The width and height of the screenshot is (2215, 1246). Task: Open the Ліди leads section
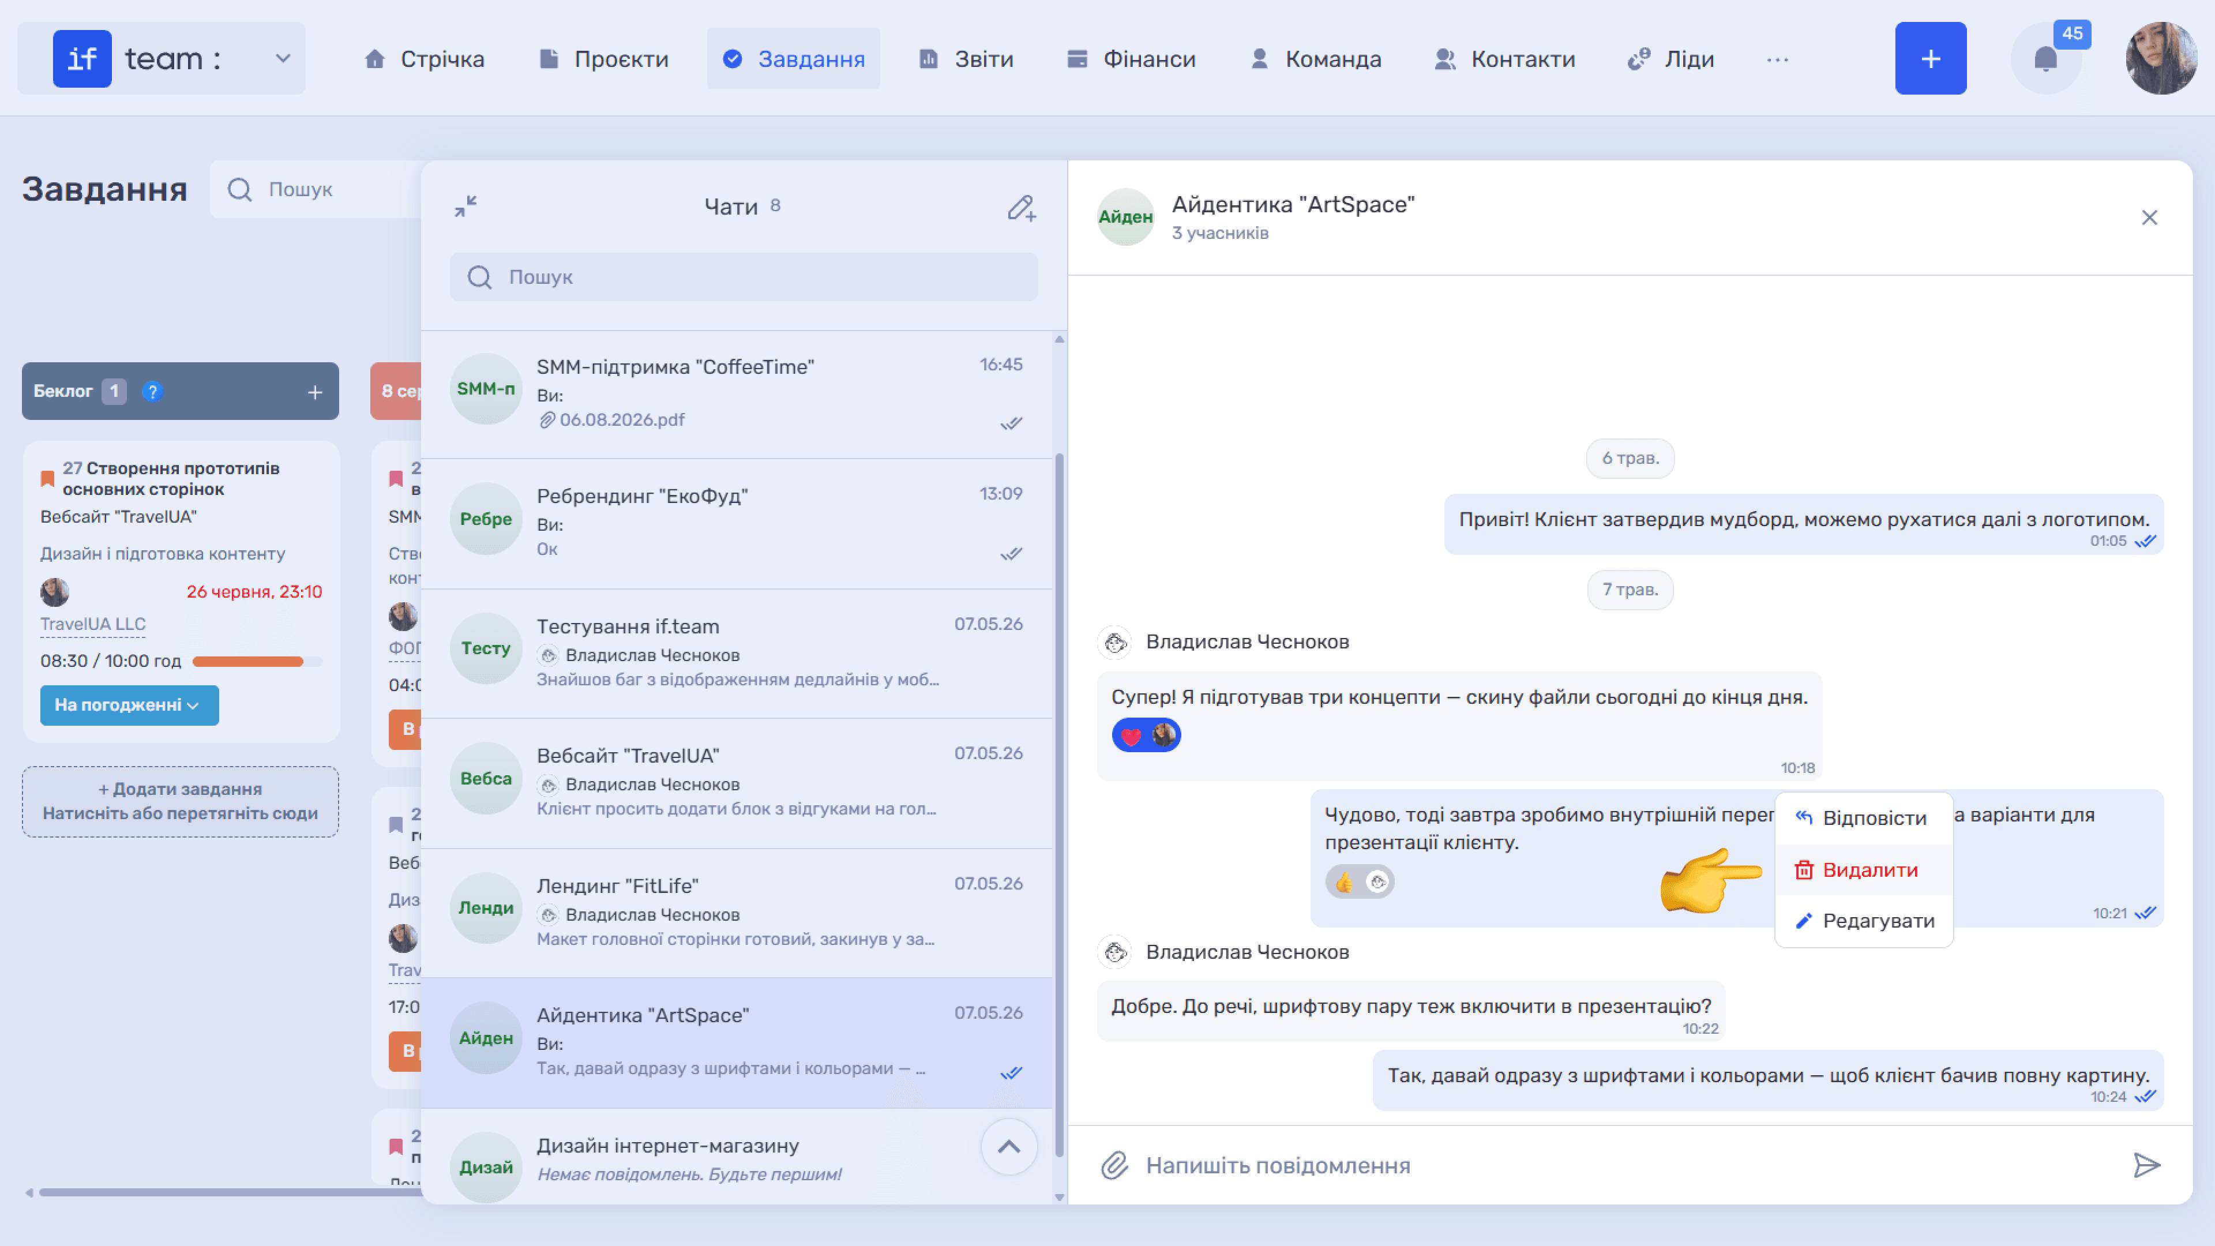tap(1670, 58)
